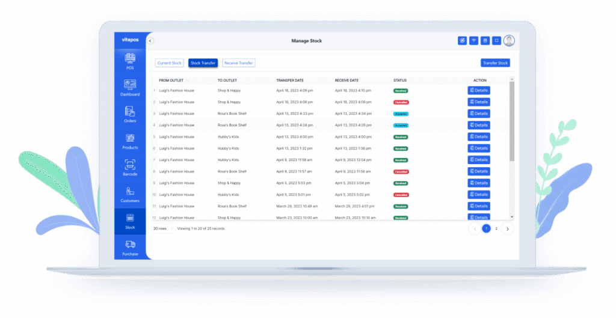Click the wifi connection status icon
The width and height of the screenshot is (616, 318).
coord(474,40)
